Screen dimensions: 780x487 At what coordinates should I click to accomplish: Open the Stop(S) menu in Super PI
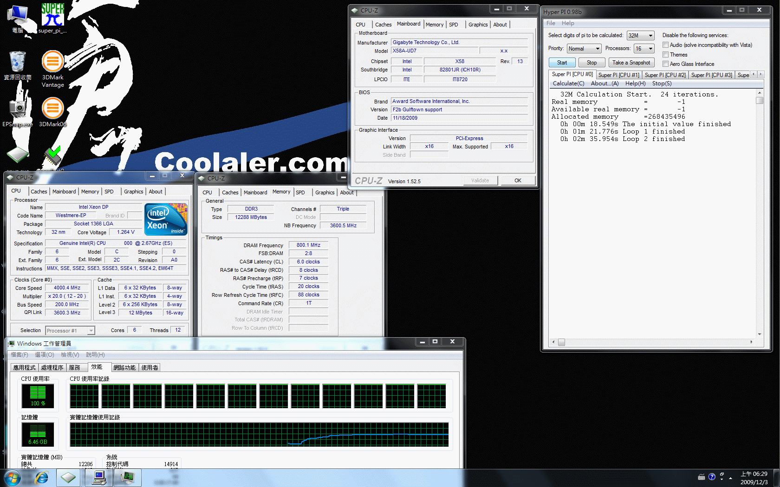[x=662, y=83]
